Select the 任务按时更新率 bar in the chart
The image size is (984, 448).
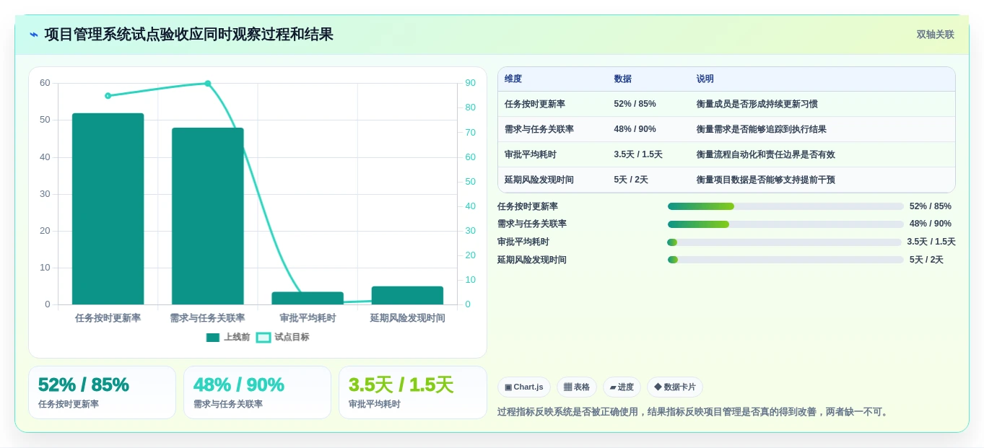pyautogui.click(x=108, y=208)
